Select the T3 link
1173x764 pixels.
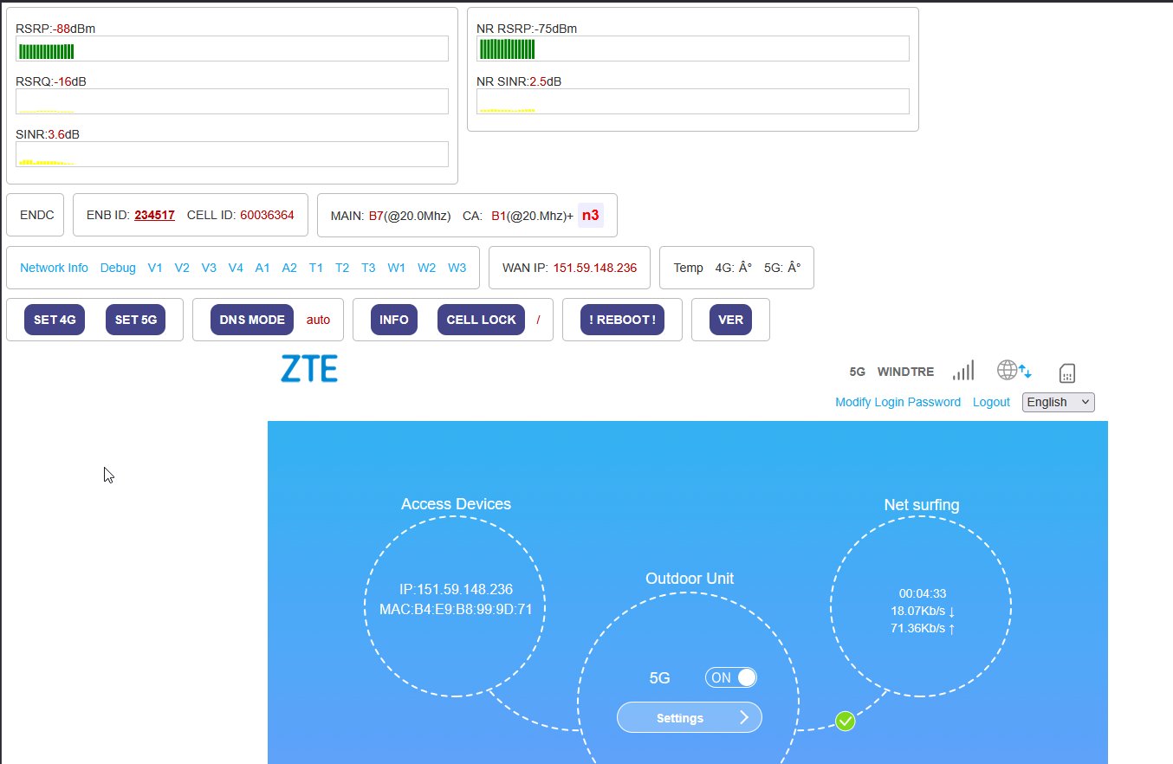point(368,268)
